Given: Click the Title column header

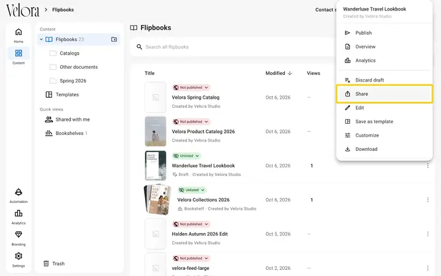Looking at the screenshot, I should coord(149,73).
